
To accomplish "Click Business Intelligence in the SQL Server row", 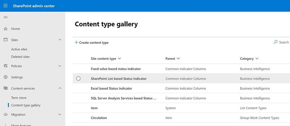I will [255, 98].
